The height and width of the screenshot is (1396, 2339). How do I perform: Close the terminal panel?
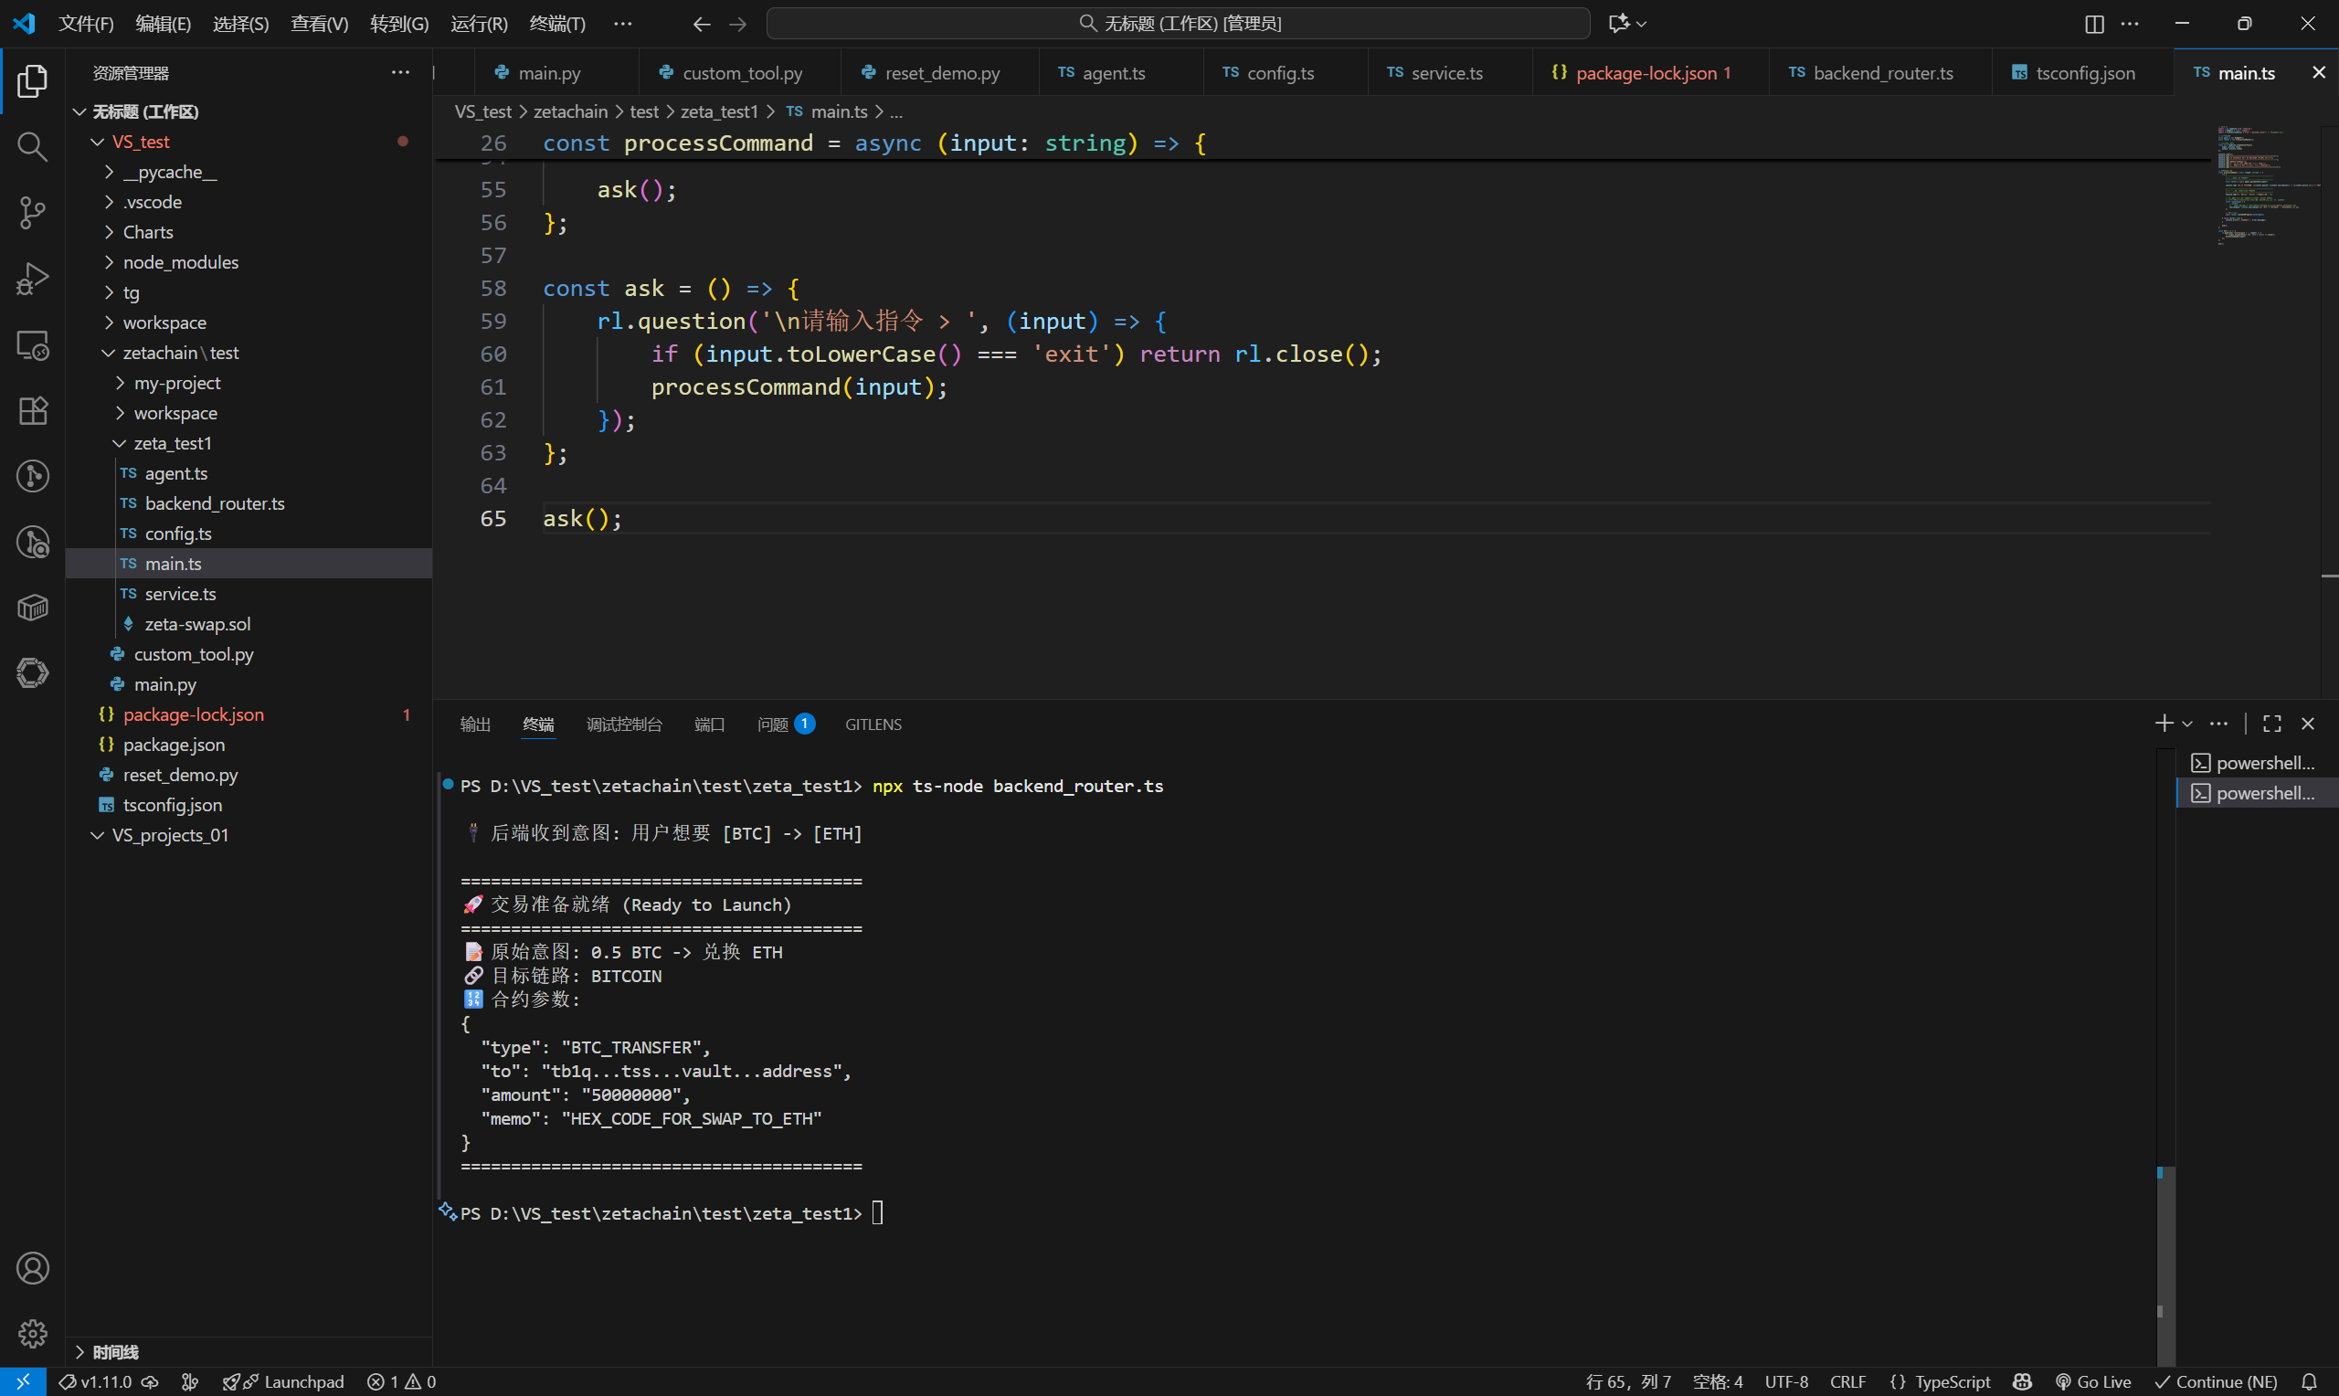point(2308,724)
